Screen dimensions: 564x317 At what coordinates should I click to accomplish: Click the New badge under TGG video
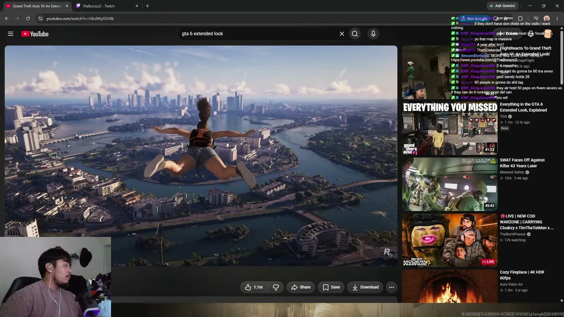(505, 128)
